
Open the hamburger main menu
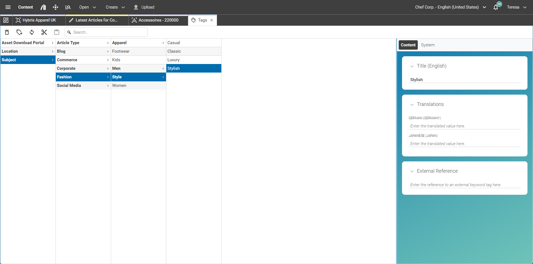pos(8,7)
